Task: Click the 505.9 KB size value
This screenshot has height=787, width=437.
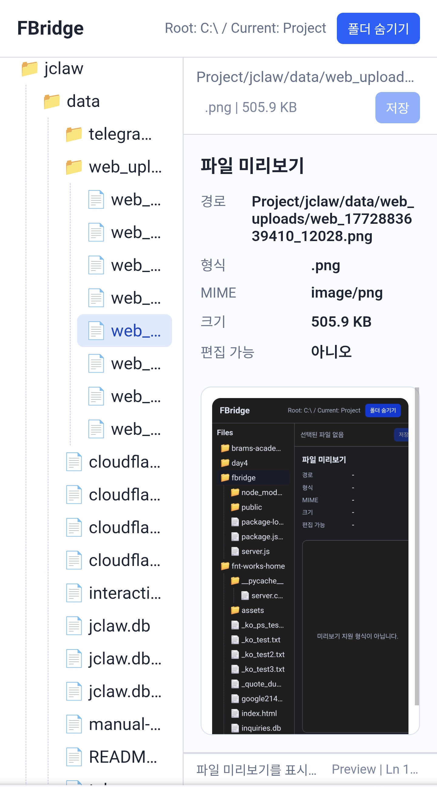Action: (x=341, y=322)
